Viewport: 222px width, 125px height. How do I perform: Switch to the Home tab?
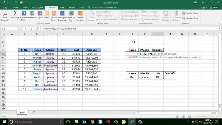tap(15, 8)
